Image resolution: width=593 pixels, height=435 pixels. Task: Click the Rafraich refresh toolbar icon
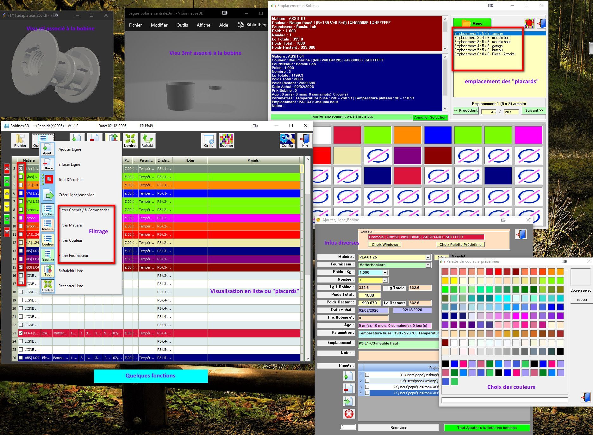[x=148, y=140]
